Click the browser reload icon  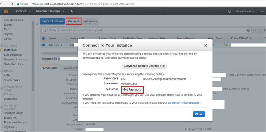tap(12, 4)
